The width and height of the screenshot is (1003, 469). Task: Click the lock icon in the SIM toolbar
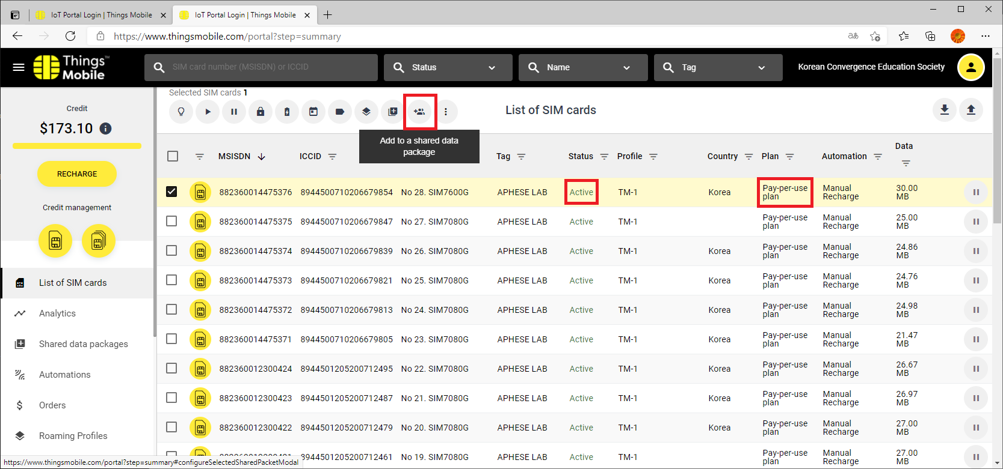[x=261, y=112]
